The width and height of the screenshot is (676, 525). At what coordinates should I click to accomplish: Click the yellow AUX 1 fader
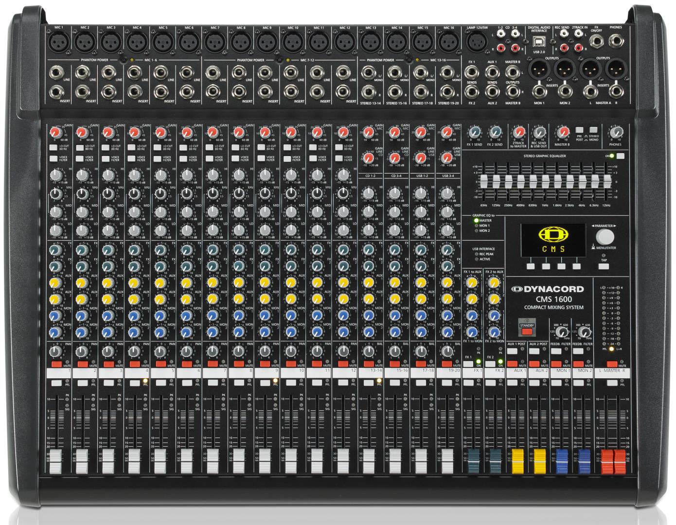[x=518, y=462]
